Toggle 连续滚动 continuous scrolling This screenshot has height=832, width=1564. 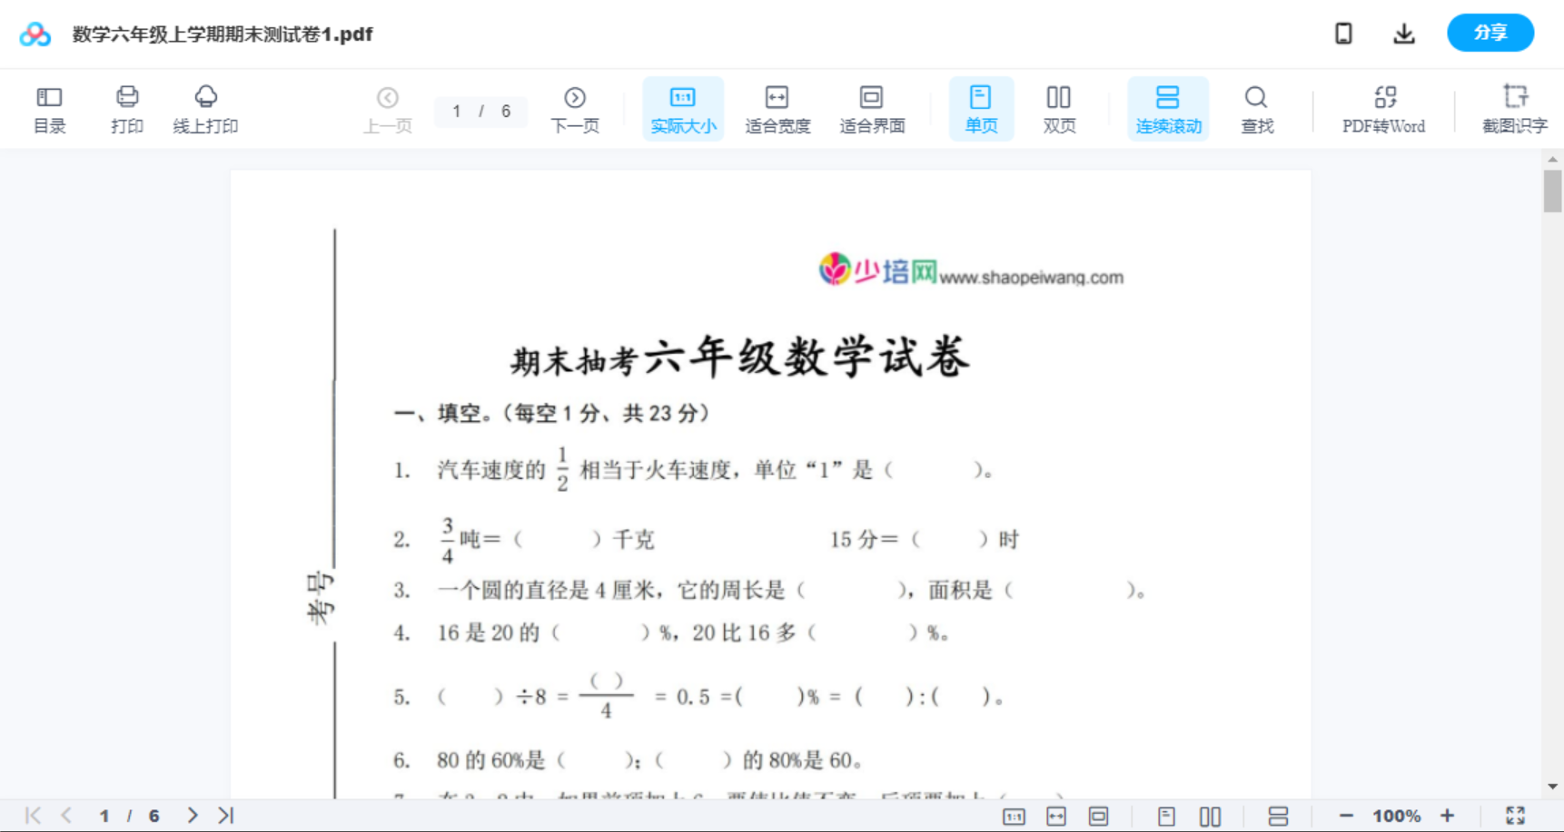click(x=1168, y=109)
